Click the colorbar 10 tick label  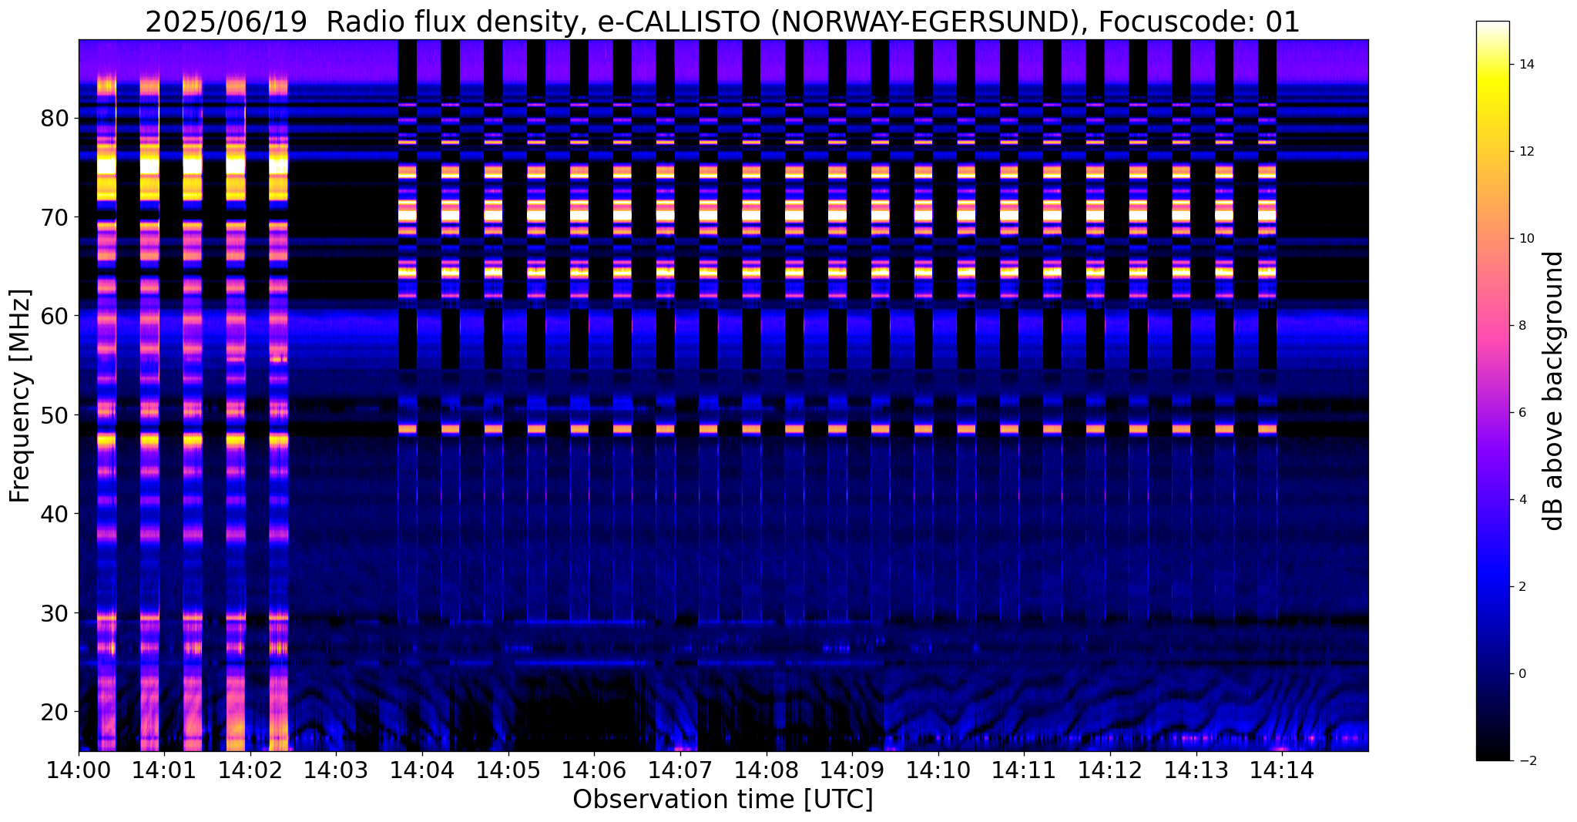point(1525,239)
